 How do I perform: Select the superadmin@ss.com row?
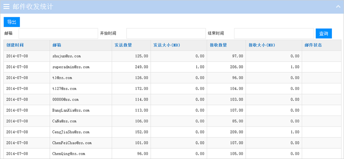click(172, 67)
